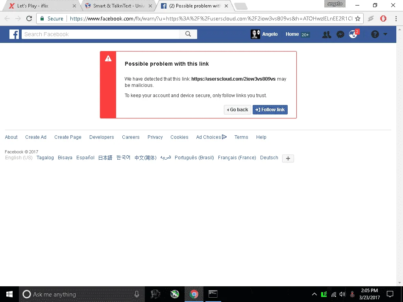Close the Let's Play - iflix tab
The width and height of the screenshot is (403, 302).
(x=74, y=6)
